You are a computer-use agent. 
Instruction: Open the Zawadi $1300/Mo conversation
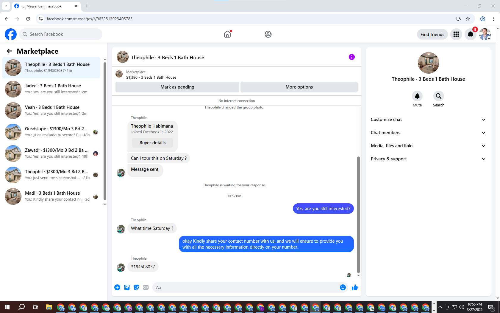pos(51,154)
